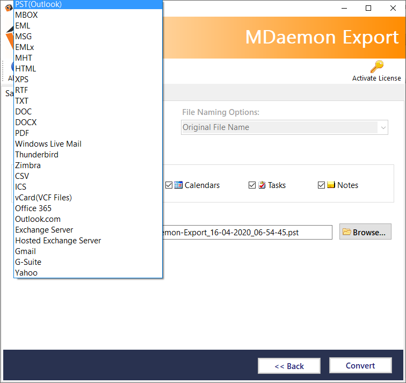Pick Exchange Server option
The width and height of the screenshot is (406, 383).
[88, 230]
